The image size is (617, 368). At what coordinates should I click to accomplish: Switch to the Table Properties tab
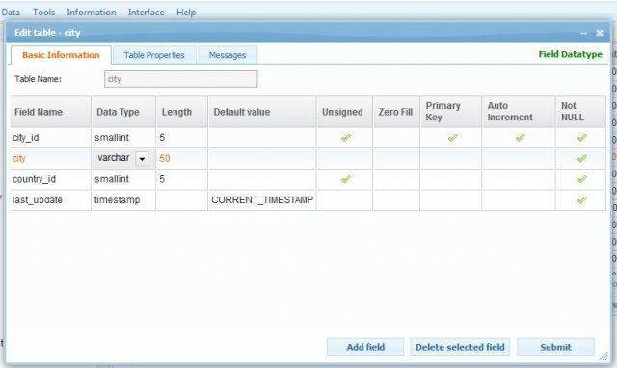(x=154, y=55)
